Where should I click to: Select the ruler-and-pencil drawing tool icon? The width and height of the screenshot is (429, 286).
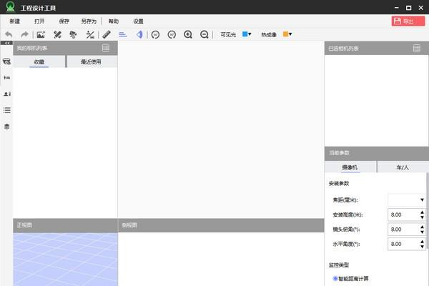click(x=57, y=35)
